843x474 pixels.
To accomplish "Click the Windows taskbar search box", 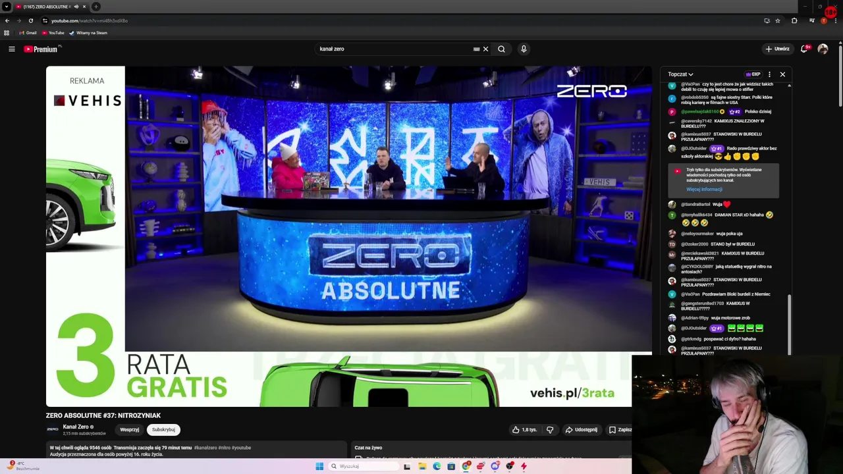I will click(364, 466).
